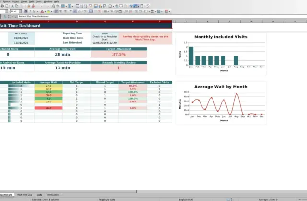Click the Insert Comment speech bubble icon
This screenshot has width=307, height=201.
tap(121, 6)
